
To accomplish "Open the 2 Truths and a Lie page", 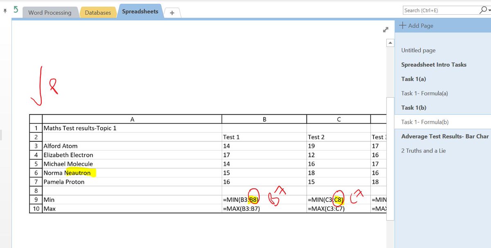I will [x=423, y=151].
